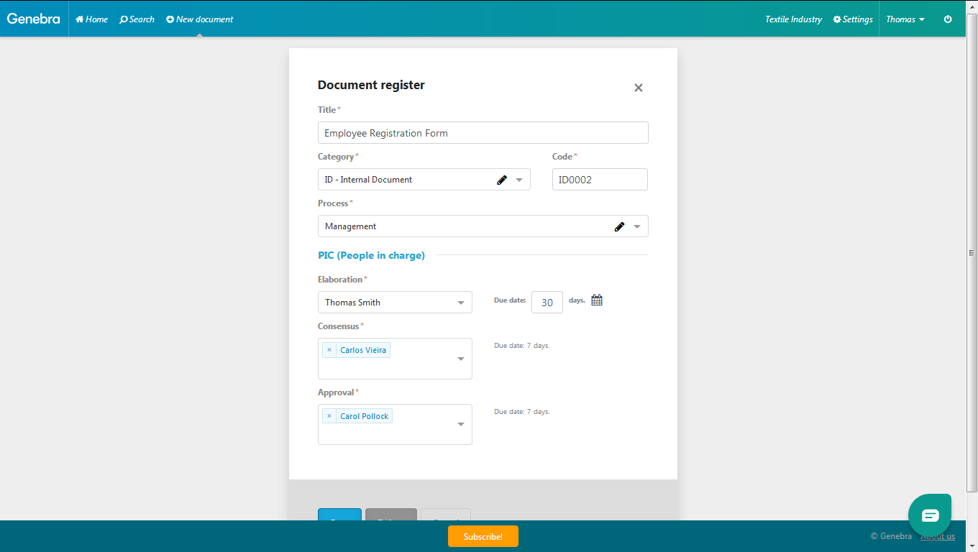Click the power logout icon
Screen dimensions: 978x552
[x=948, y=19]
